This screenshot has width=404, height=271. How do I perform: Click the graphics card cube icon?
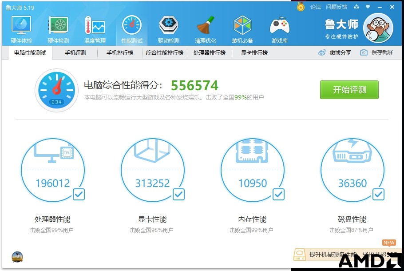click(x=153, y=151)
